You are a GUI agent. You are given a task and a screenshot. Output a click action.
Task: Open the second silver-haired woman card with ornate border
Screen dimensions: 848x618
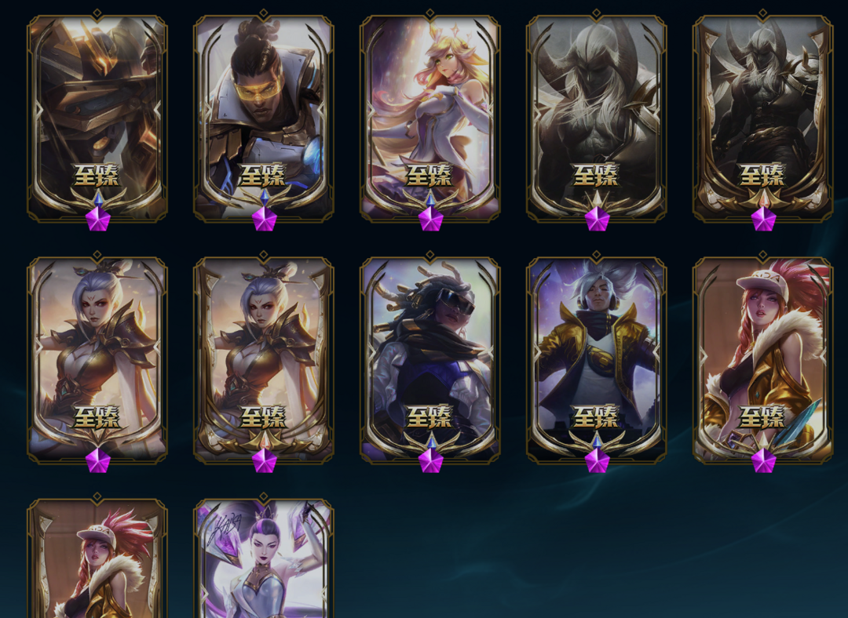pos(263,360)
